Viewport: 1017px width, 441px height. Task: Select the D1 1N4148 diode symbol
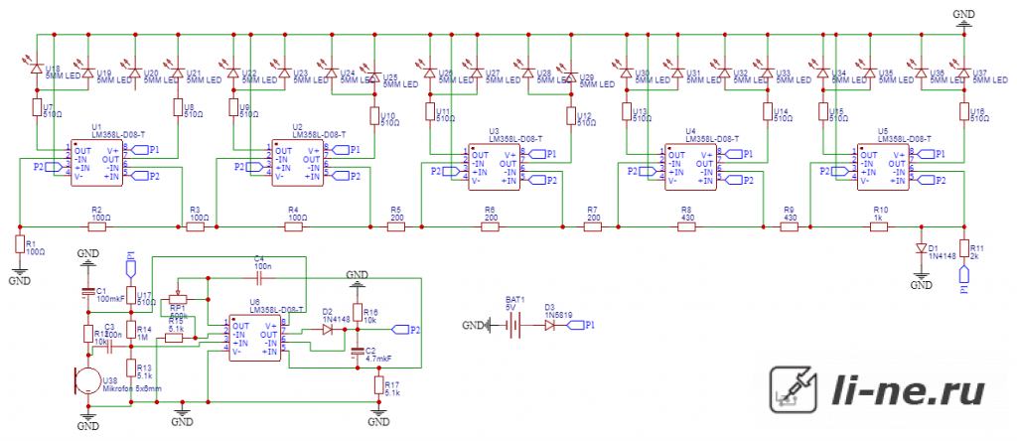(x=921, y=248)
